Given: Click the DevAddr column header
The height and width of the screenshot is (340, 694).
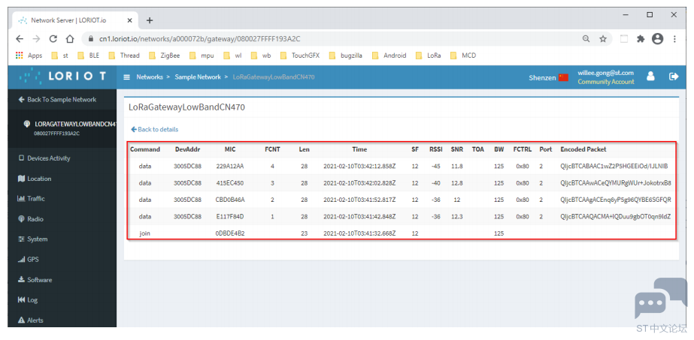Looking at the screenshot, I should point(188,149).
